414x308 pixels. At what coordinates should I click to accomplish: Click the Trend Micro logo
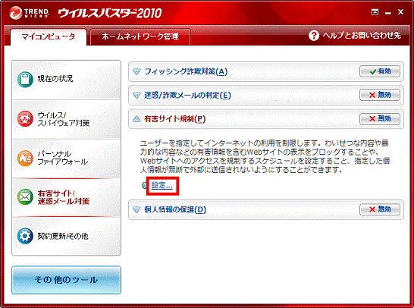coord(29,13)
